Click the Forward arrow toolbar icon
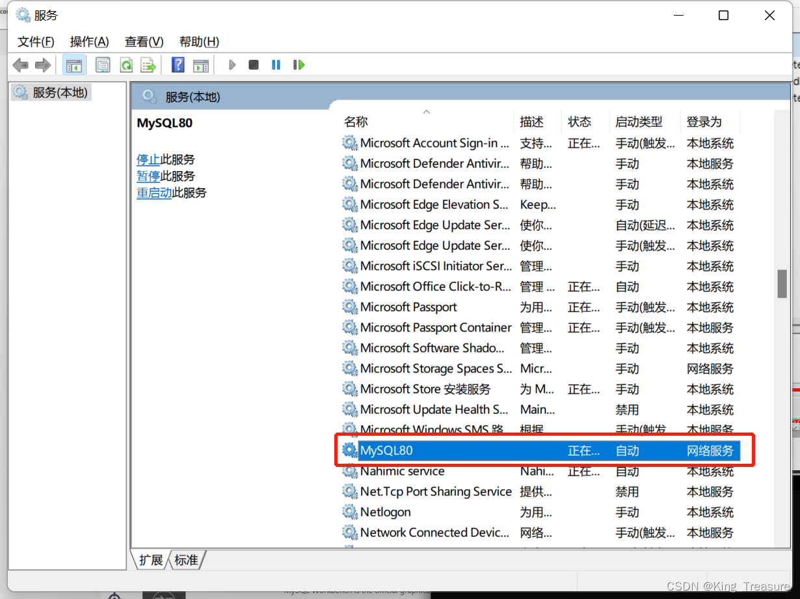This screenshot has height=599, width=800. pos(43,65)
